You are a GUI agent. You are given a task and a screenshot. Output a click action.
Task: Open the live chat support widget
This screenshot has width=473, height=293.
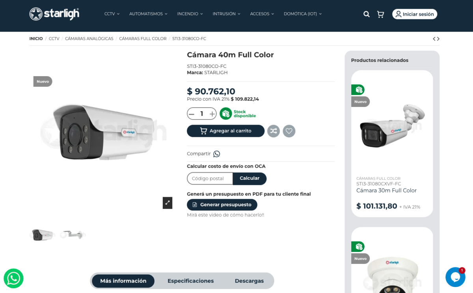point(455,277)
